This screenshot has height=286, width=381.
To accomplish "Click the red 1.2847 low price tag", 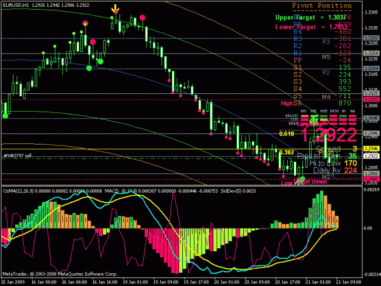I will click(x=371, y=179).
